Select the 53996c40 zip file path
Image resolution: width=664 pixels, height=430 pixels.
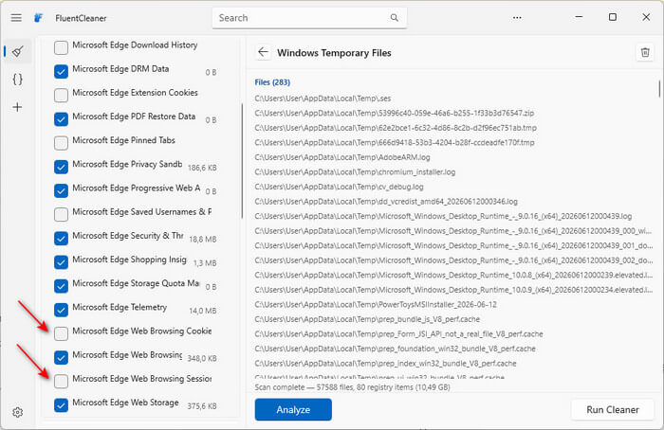(x=395, y=113)
